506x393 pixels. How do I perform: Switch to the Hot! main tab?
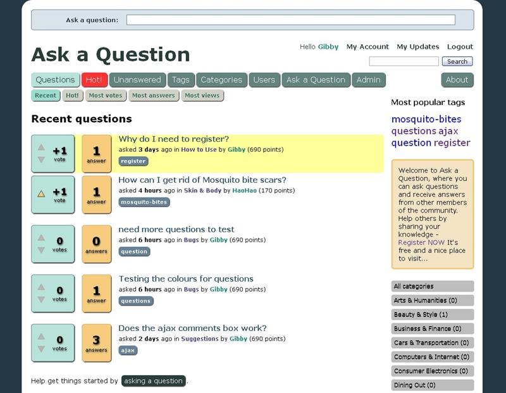click(94, 80)
